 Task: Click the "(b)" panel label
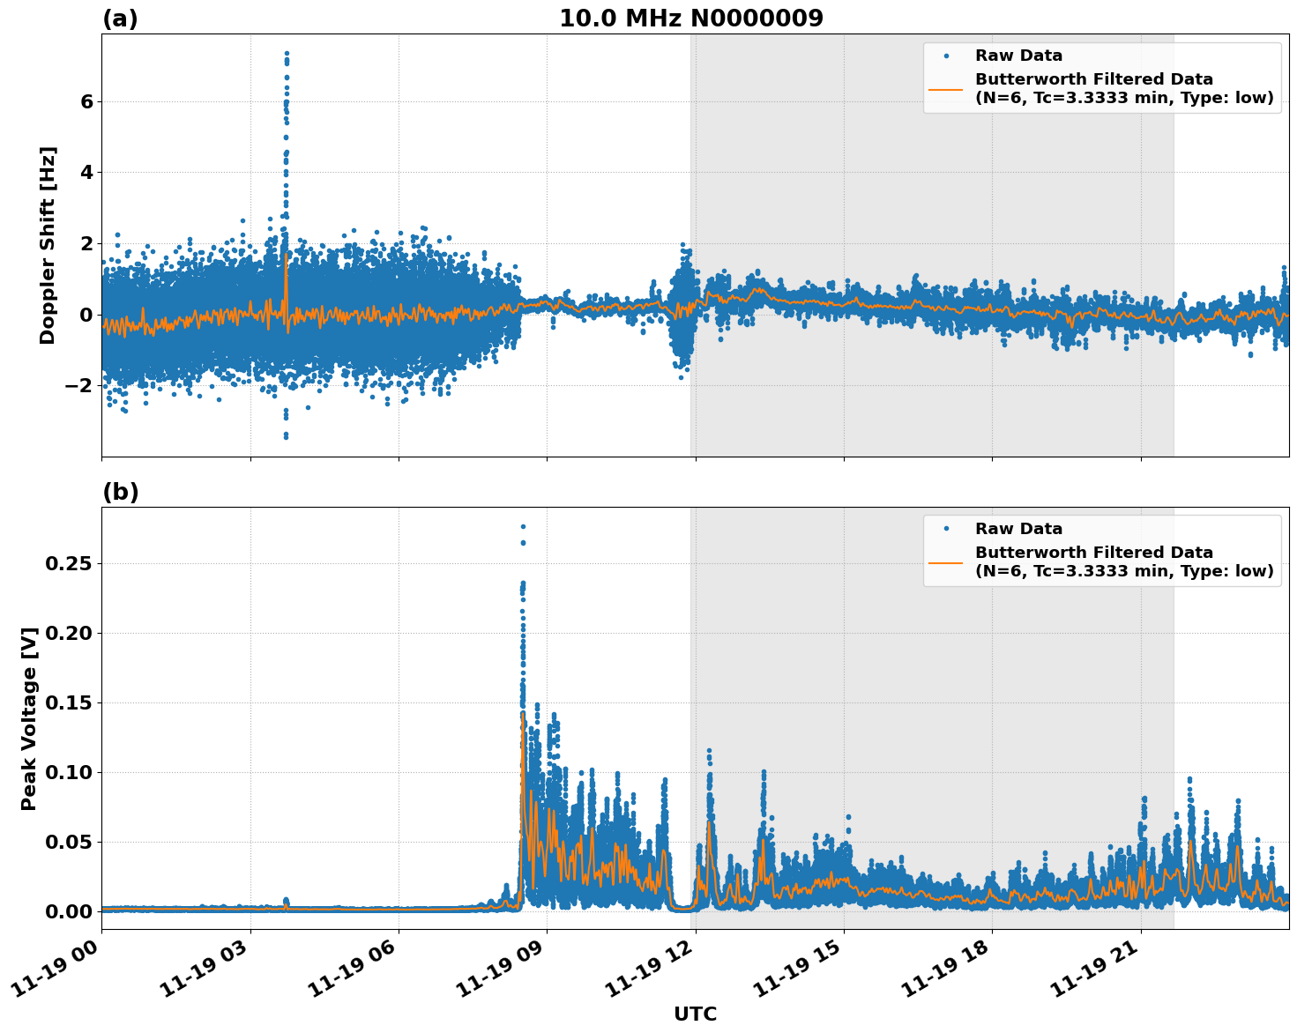click(x=120, y=493)
